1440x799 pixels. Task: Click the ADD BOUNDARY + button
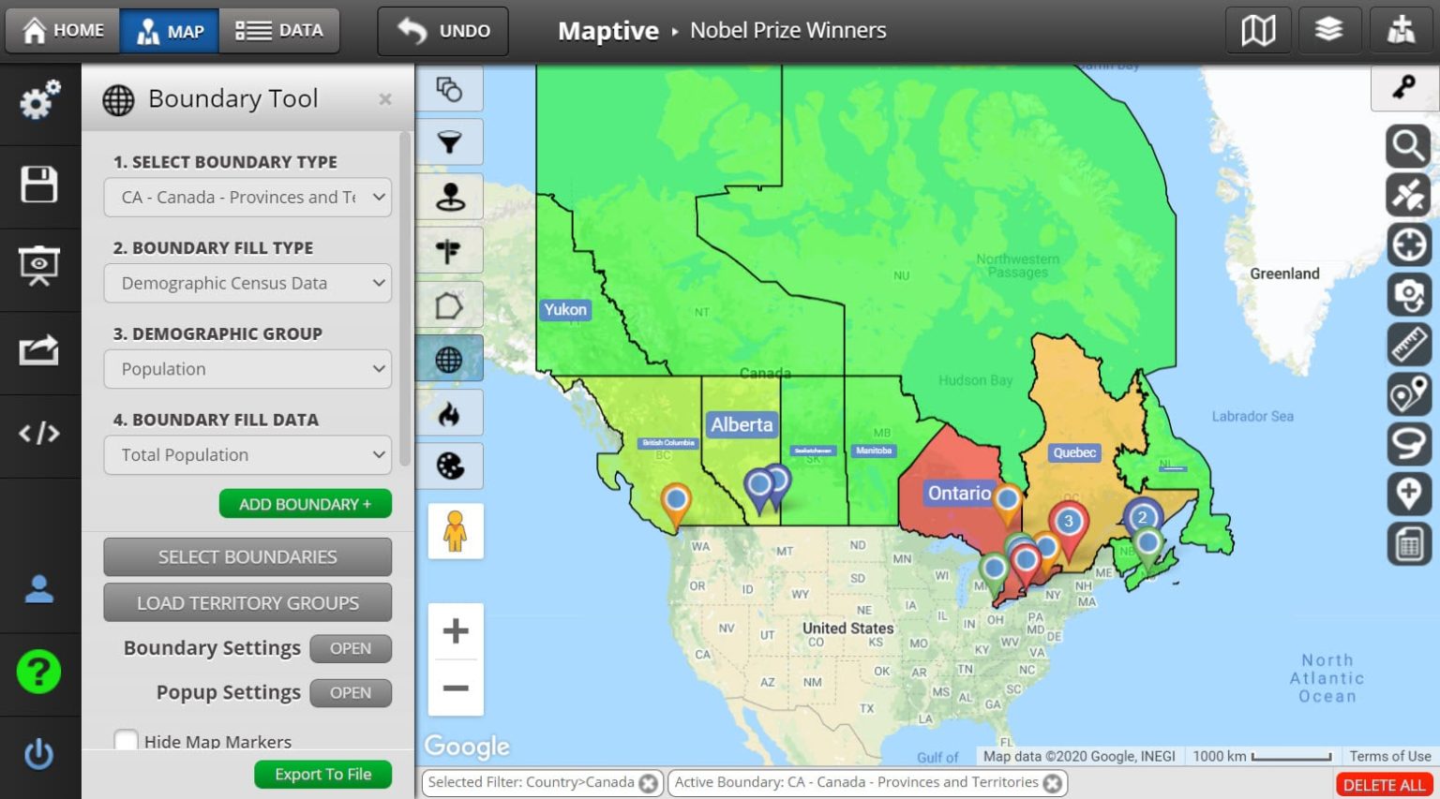click(x=305, y=503)
